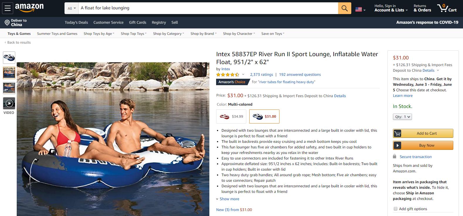Open the hamburger navigation menu
The height and width of the screenshot is (216, 463).
[7, 8]
